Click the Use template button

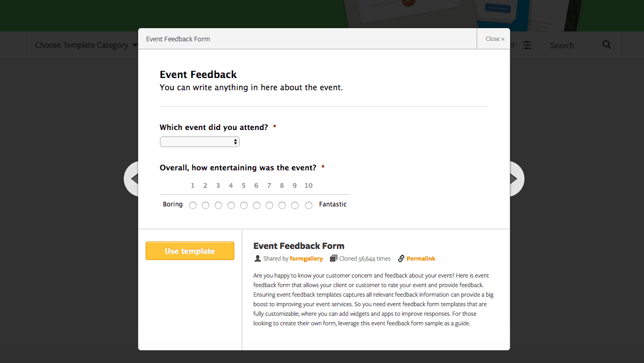tap(190, 251)
